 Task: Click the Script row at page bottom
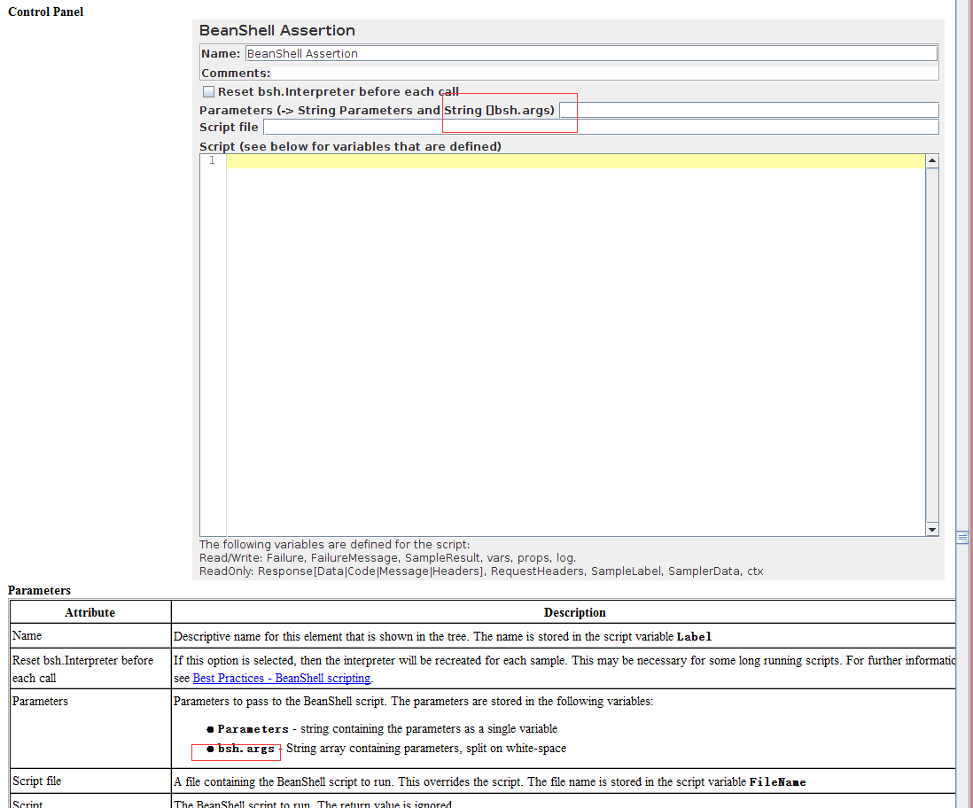[89, 804]
